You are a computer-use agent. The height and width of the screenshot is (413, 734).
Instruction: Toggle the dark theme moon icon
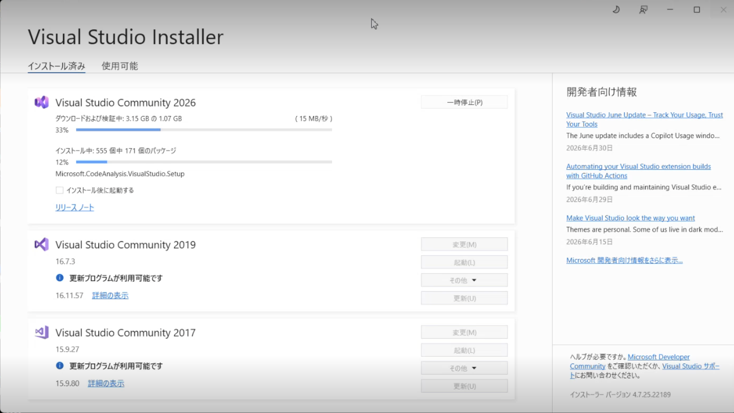[616, 9]
